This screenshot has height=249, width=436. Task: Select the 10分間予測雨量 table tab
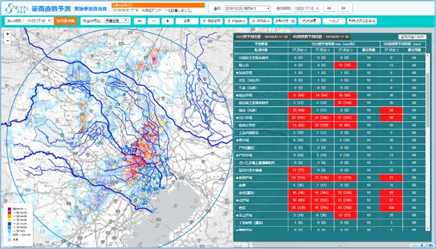click(261, 36)
